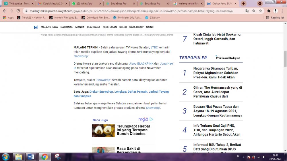The image size is (287, 161).
Task: Open Info Terbaru Soal Gaji PNS article
Action: point(217,130)
